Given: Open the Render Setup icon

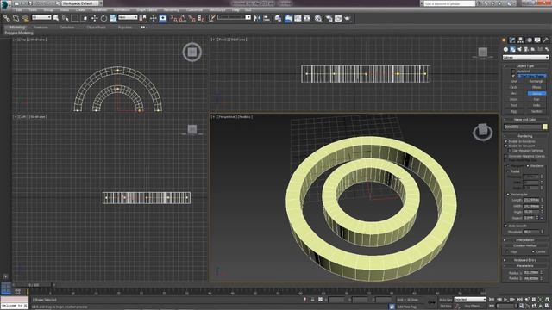Looking at the screenshot, I should pos(329,18).
